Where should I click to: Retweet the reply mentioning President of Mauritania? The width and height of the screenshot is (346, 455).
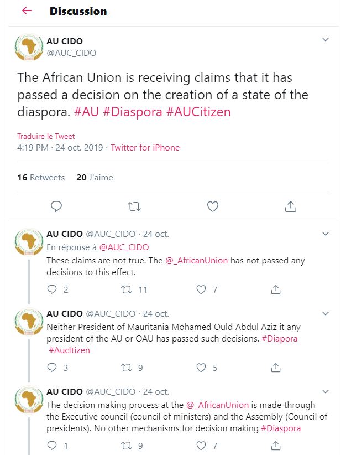[127, 368]
